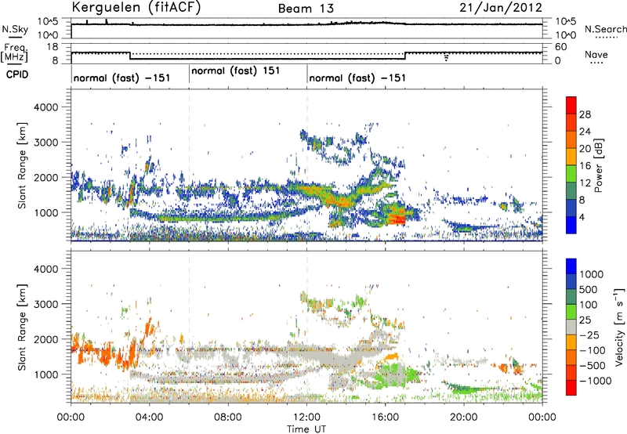Click the '28' tick on power colorbar
This screenshot has width=627, height=434.
585,114
